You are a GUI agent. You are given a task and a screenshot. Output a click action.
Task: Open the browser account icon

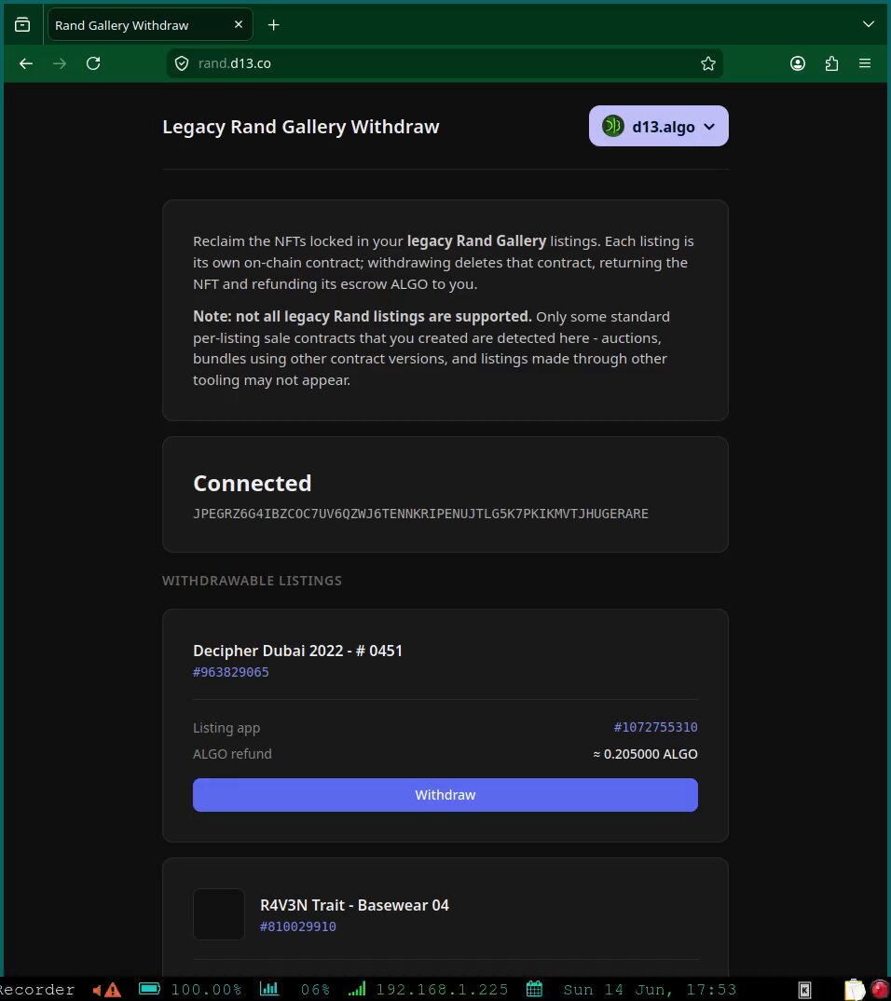(797, 63)
